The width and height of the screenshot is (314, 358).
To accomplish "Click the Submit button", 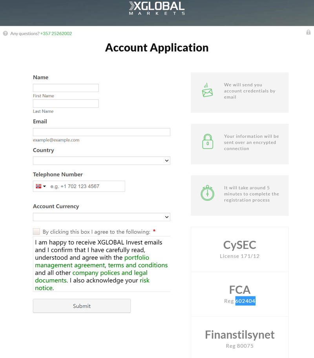I will (82, 306).
